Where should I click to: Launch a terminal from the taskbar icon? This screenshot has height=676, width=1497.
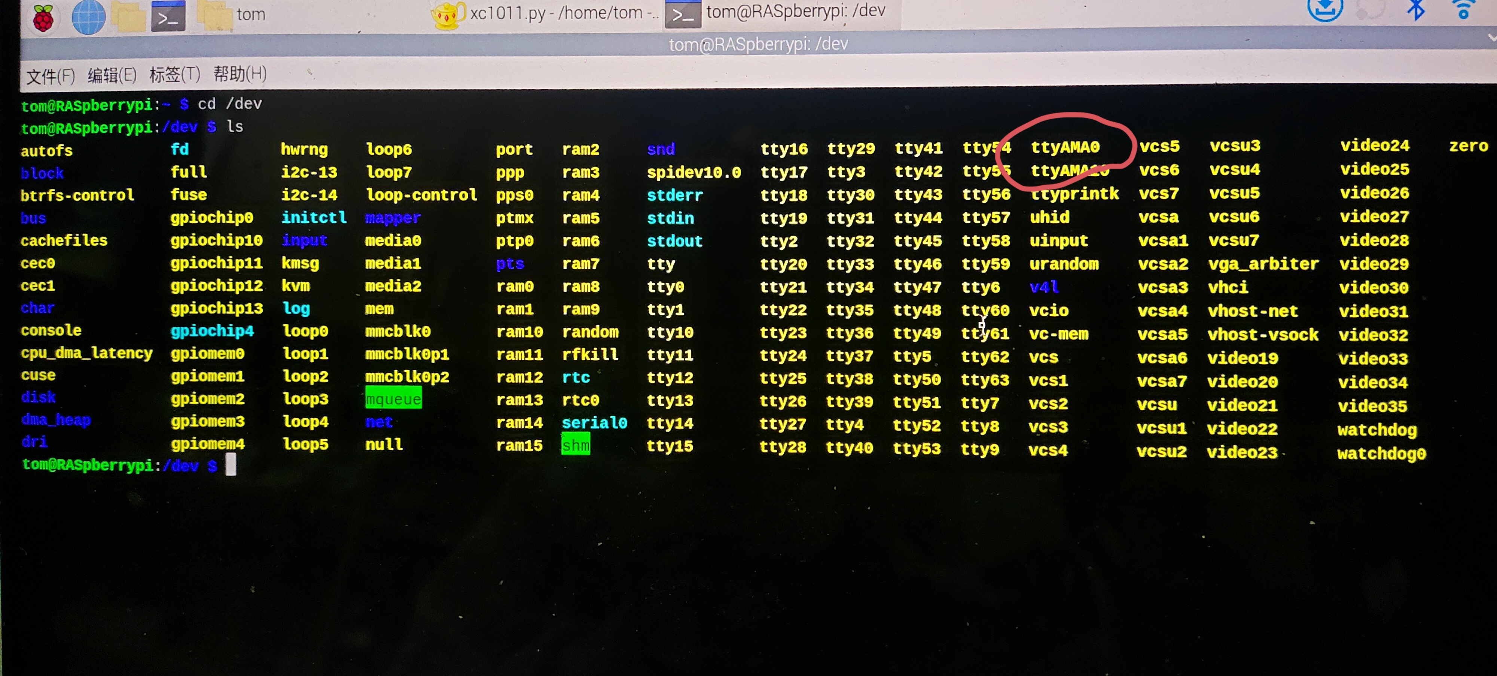click(x=168, y=16)
